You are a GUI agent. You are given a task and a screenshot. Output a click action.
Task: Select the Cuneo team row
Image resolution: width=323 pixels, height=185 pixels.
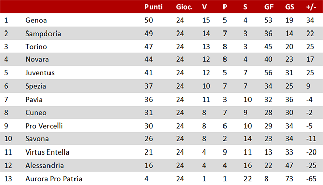[x=161, y=113]
